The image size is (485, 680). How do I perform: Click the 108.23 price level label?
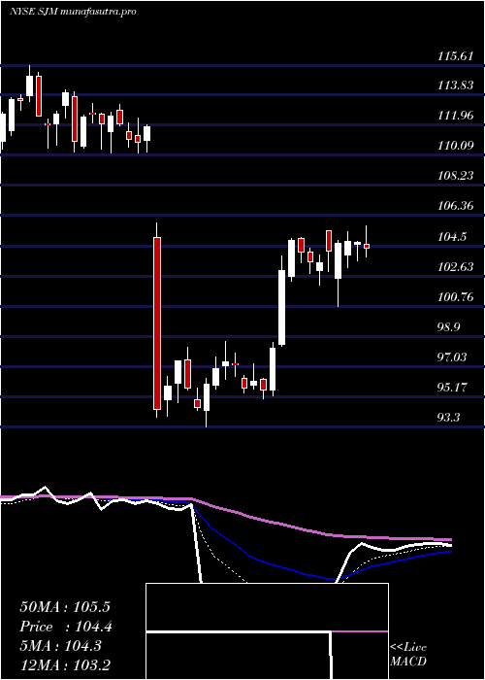pos(455,176)
